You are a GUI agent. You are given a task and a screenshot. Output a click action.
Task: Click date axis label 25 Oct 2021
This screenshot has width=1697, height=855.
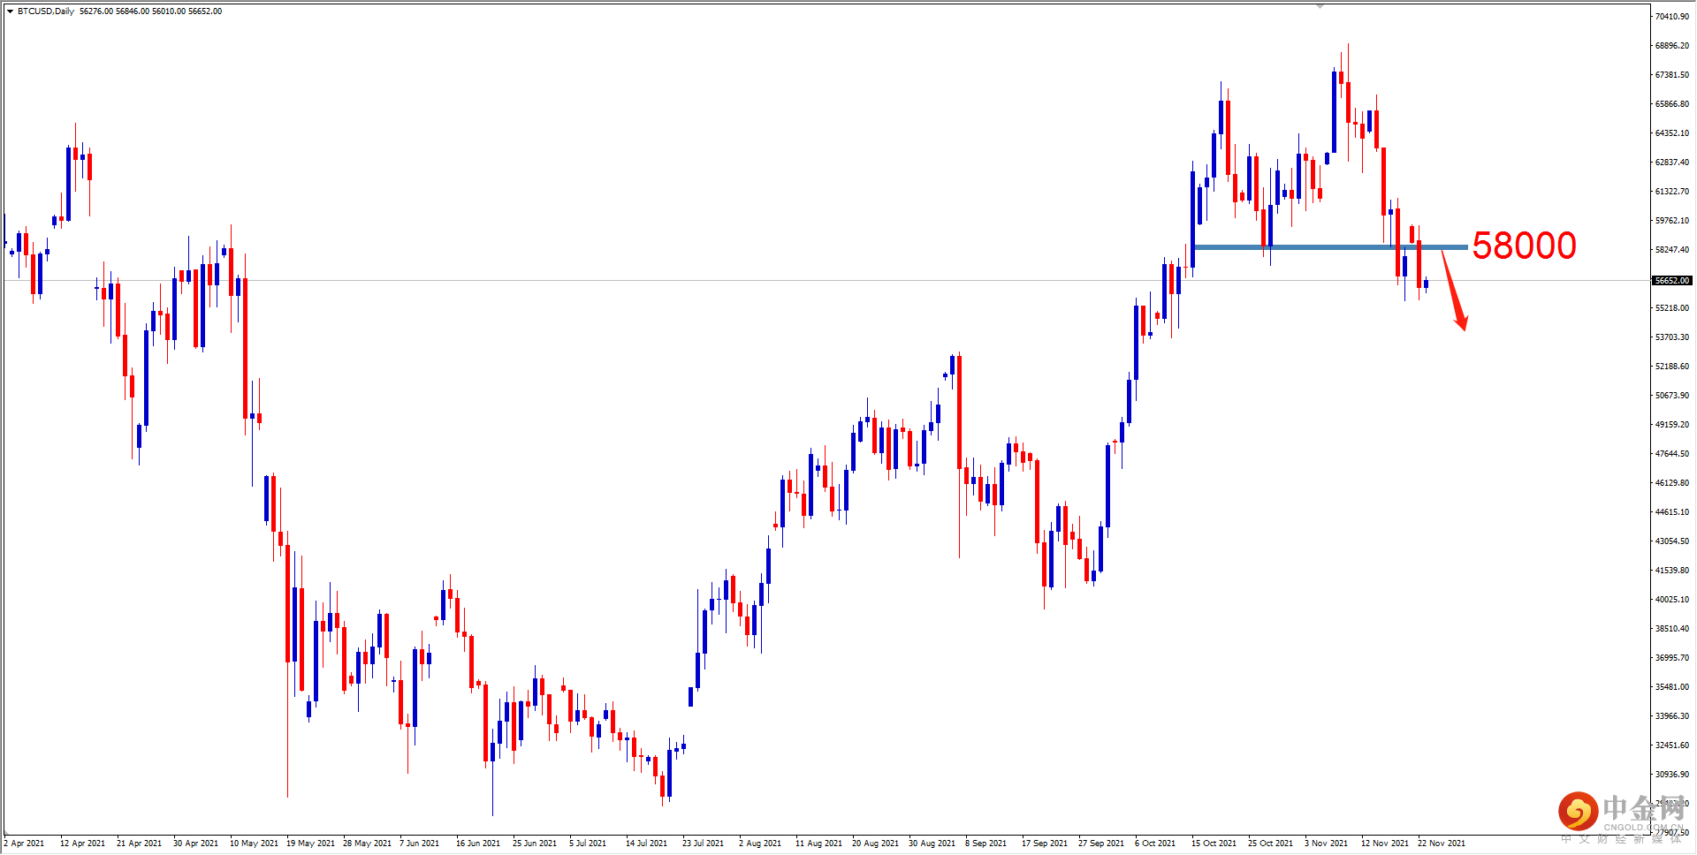coord(1270,844)
